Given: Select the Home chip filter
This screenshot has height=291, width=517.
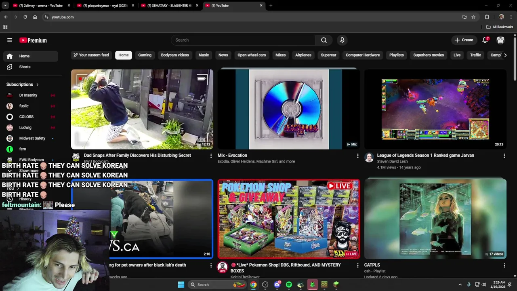Looking at the screenshot, I should [x=124, y=55].
